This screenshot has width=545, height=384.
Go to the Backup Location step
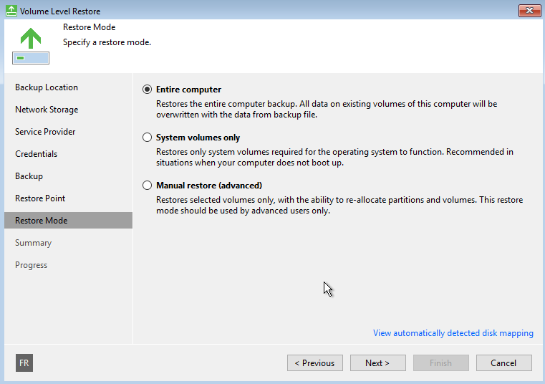(47, 87)
